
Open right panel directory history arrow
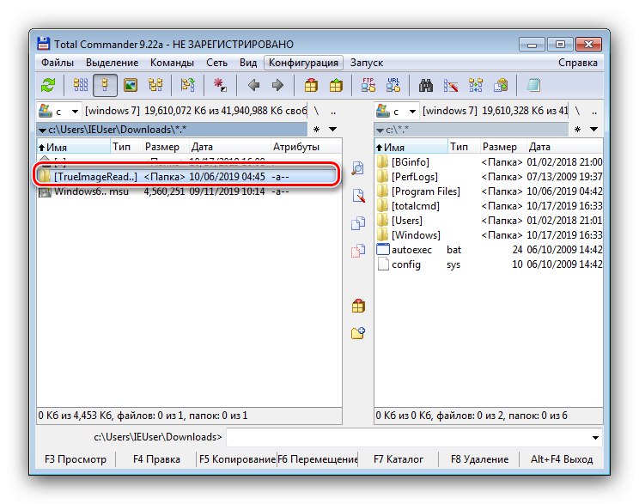tap(593, 129)
